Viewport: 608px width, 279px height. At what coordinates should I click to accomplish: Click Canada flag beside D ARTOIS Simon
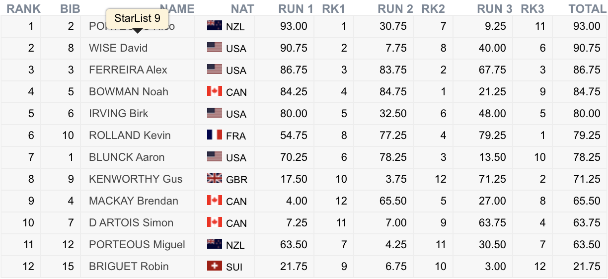click(x=215, y=222)
